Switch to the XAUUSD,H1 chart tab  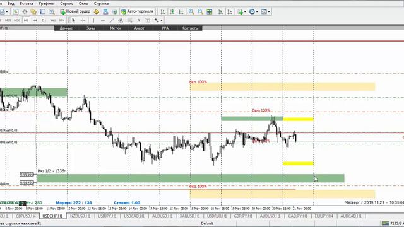pos(190,216)
